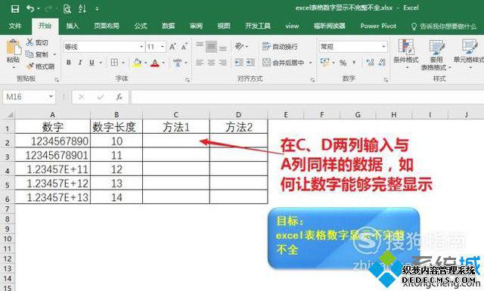
Task: Apply the red font color
Action: (155, 63)
